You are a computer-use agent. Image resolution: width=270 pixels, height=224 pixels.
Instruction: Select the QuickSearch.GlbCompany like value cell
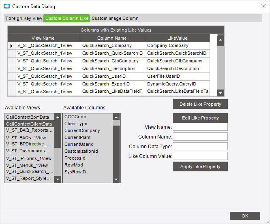click(177, 61)
